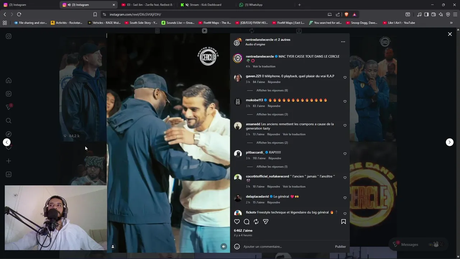Go to the previous post arrow
This screenshot has height=259, width=460.
click(7, 142)
